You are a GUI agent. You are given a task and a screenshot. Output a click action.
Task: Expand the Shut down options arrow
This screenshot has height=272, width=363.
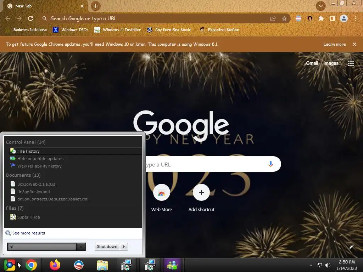click(x=124, y=247)
